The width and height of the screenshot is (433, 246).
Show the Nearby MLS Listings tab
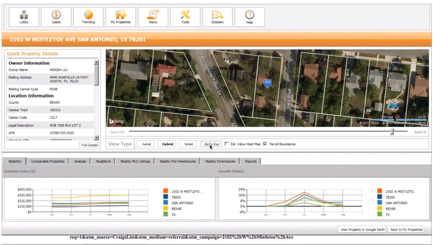click(x=135, y=161)
